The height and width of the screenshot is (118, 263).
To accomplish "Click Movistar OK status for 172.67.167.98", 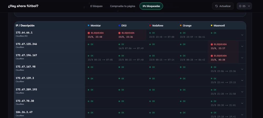I will (90, 67).
